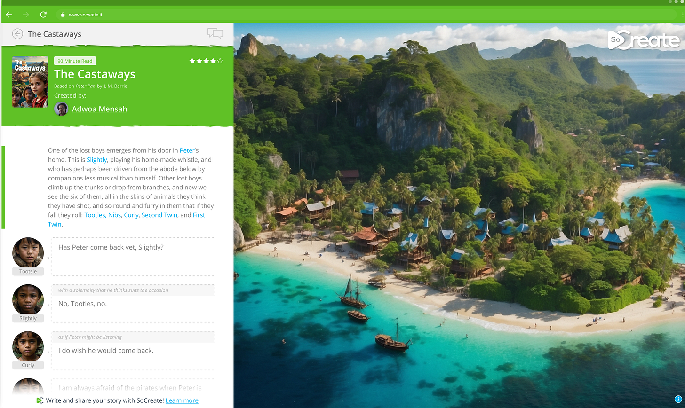Viewport: 685px width, 408px height.
Task: Click the browser forward arrow
Action: [26, 15]
